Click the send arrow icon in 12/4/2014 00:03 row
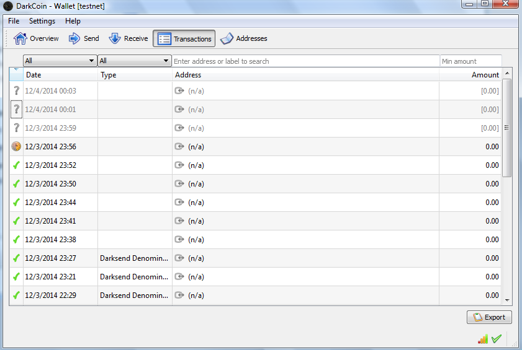 click(x=179, y=90)
